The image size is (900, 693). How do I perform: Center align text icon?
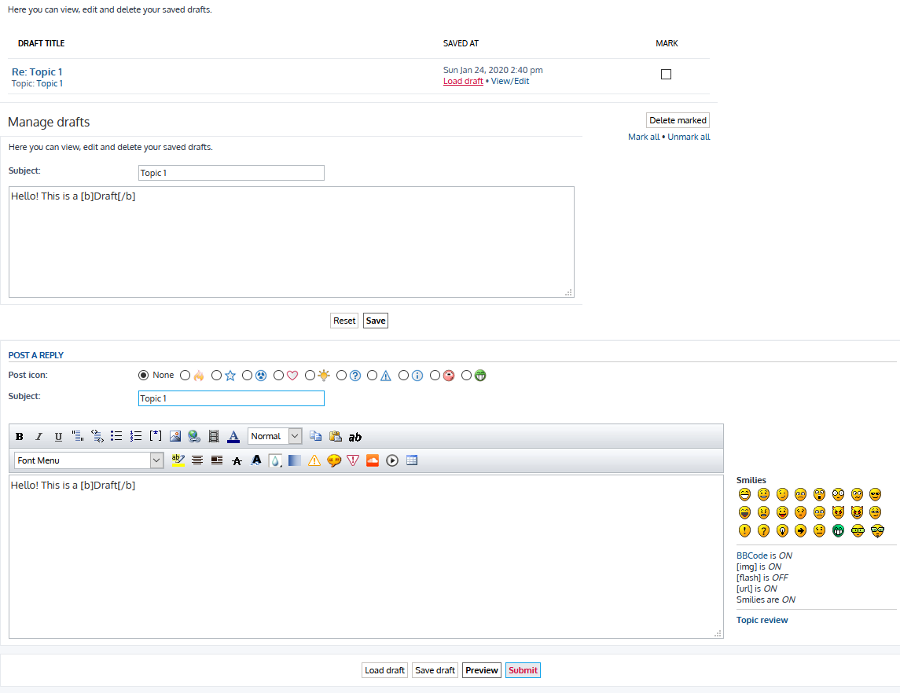(197, 460)
